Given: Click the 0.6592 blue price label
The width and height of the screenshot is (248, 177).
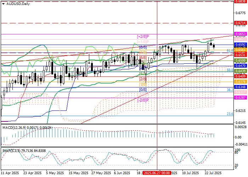Looking at the screenshot, I should coord(241,44).
